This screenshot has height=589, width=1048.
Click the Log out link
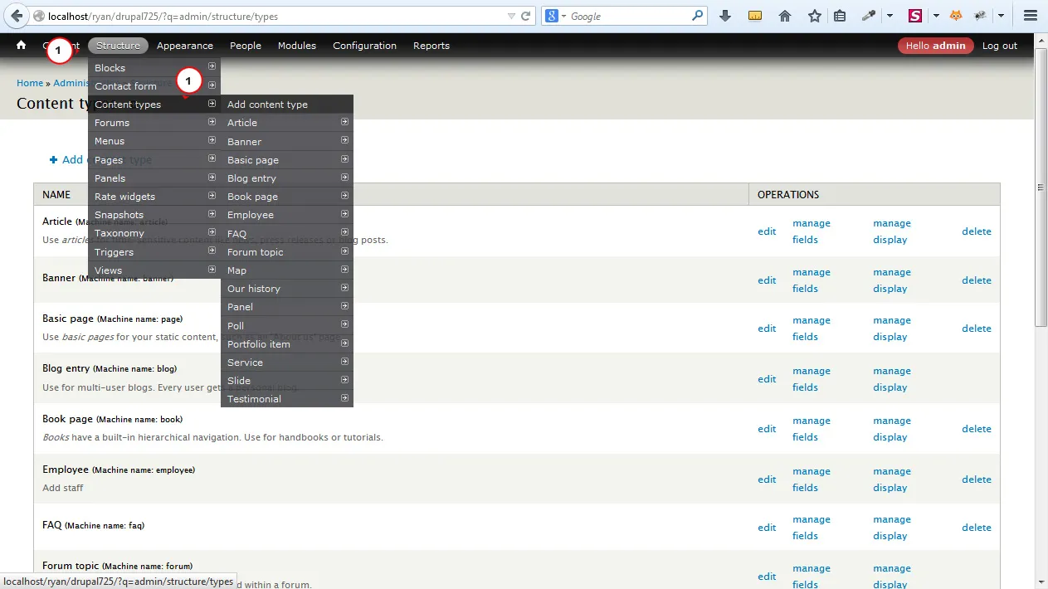pyautogui.click(x=999, y=46)
